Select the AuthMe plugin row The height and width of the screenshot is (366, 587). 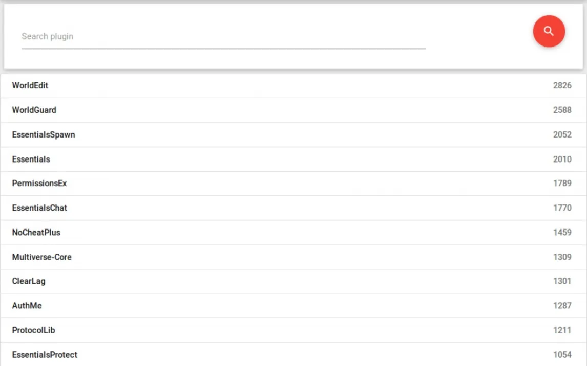[x=27, y=305]
